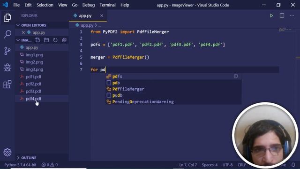Viewport: 300px width, 169px height.
Task: Open the Search view in activity bar
Action: [7, 34]
